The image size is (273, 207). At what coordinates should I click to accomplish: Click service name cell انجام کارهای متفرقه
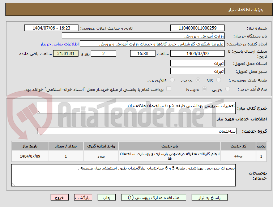[170, 156]
